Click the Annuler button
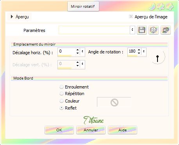The height and width of the screenshot is (145, 179). [x=91, y=130]
